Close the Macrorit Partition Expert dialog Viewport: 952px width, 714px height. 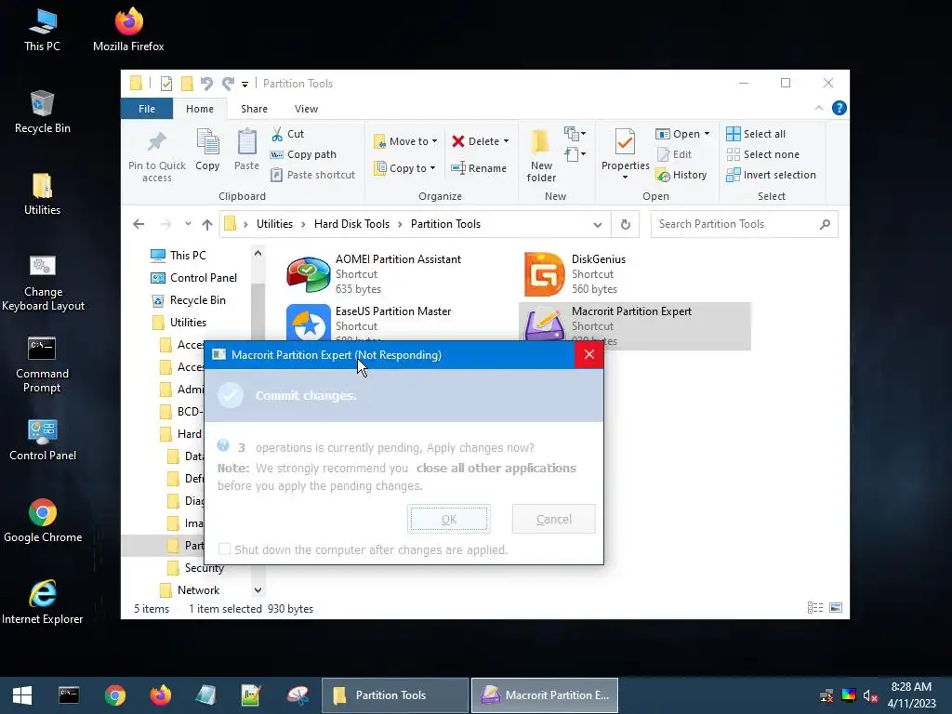(x=588, y=354)
